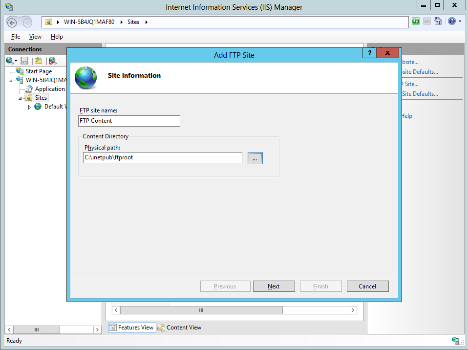The width and height of the screenshot is (468, 350).
Task: Browse for physical path with ellipsis button
Action: tap(255, 158)
